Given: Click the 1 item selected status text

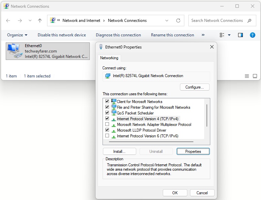Looking at the screenshot, I should pyautogui.click(x=37, y=76).
